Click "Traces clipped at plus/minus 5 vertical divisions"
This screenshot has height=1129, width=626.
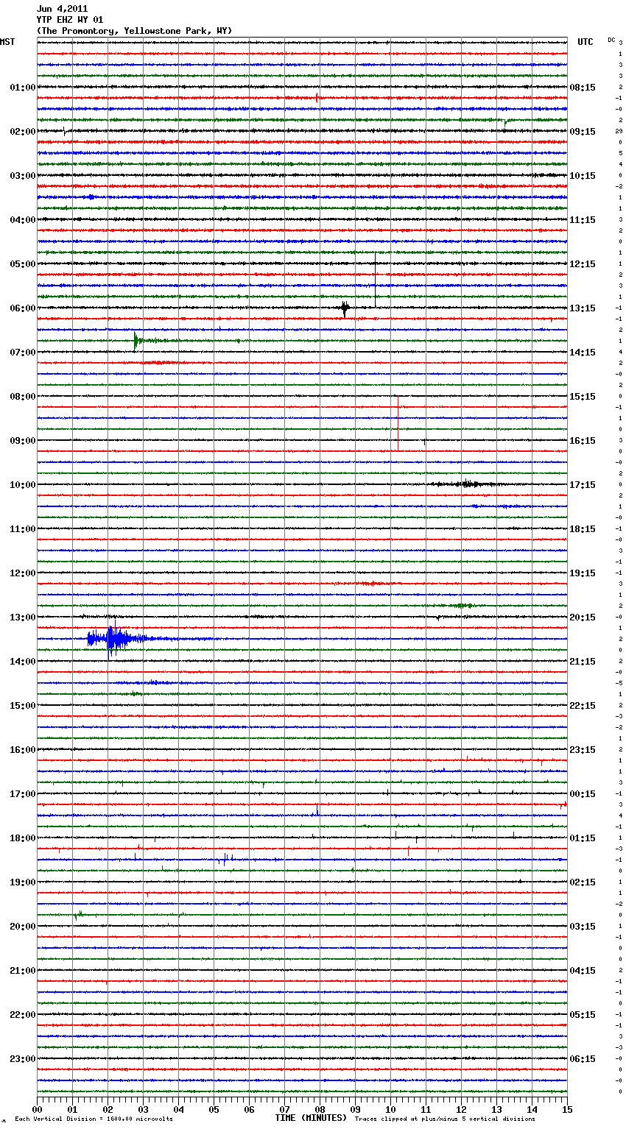tap(445, 1119)
